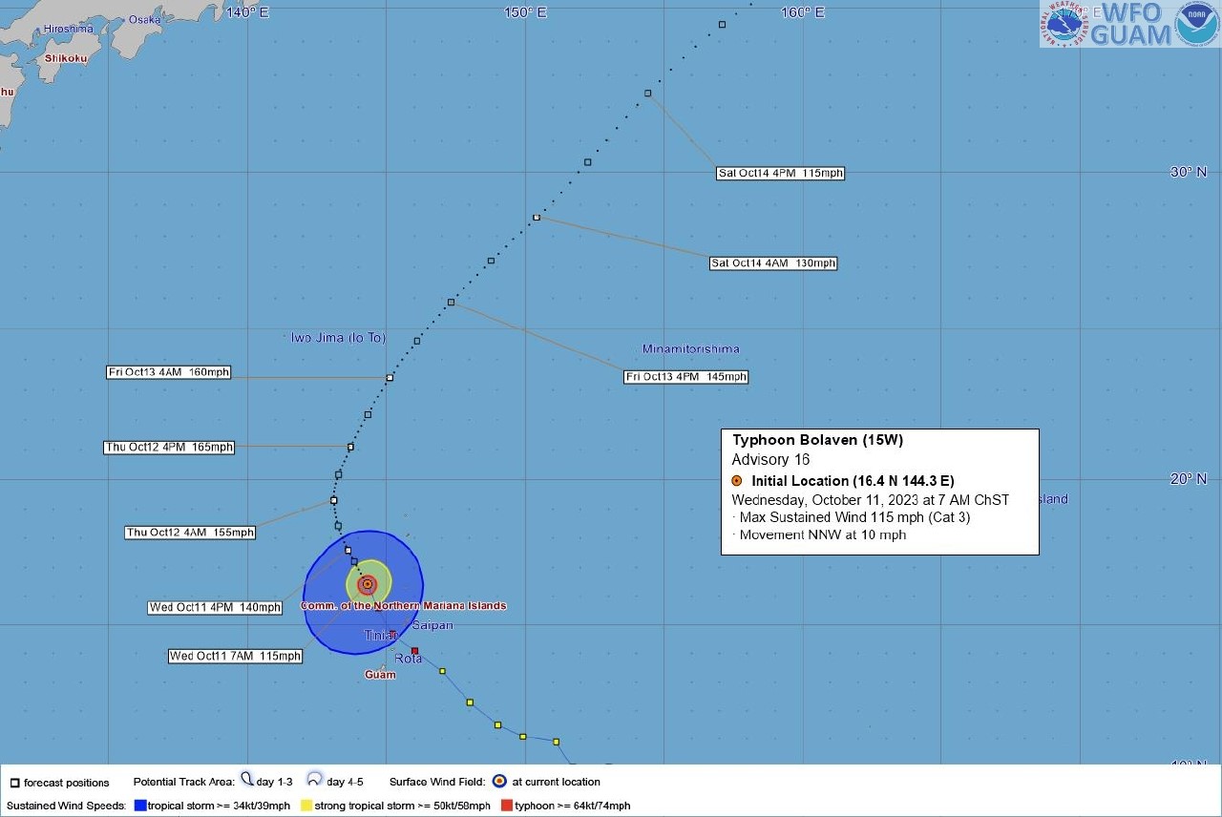1222x817 pixels.
Task: Click the red typhoon legend swatch
Action: click(506, 806)
